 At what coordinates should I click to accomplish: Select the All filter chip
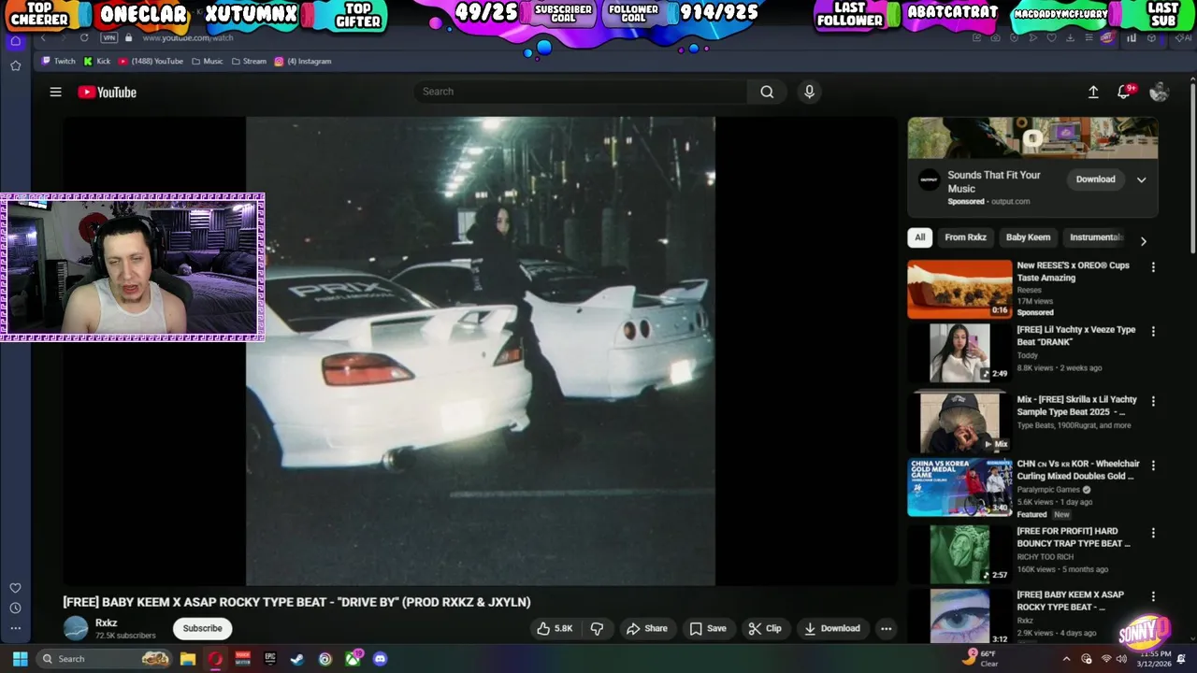point(920,237)
